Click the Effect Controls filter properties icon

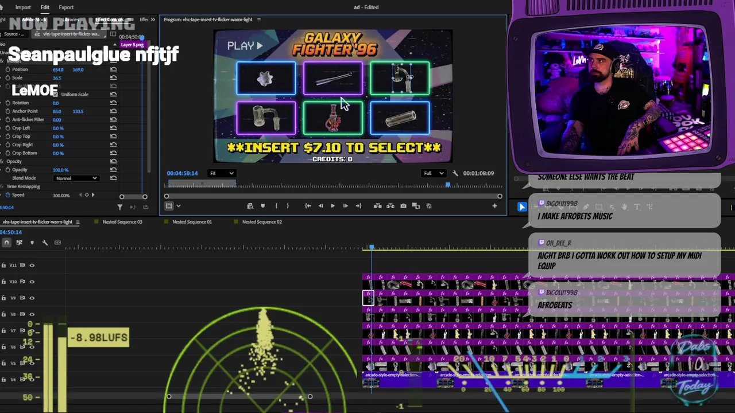coord(120,206)
